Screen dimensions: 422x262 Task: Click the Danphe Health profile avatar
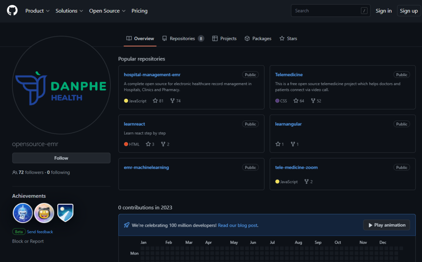point(61,85)
